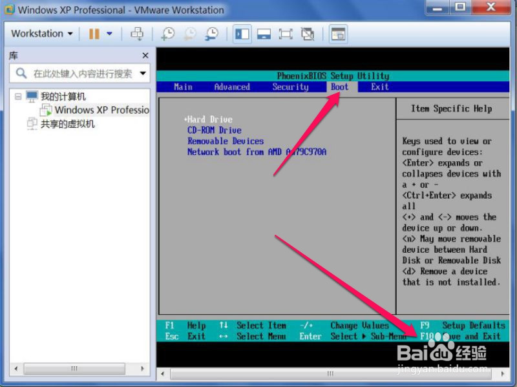
Task: Click the shared VMs icon
Action: click(x=32, y=124)
